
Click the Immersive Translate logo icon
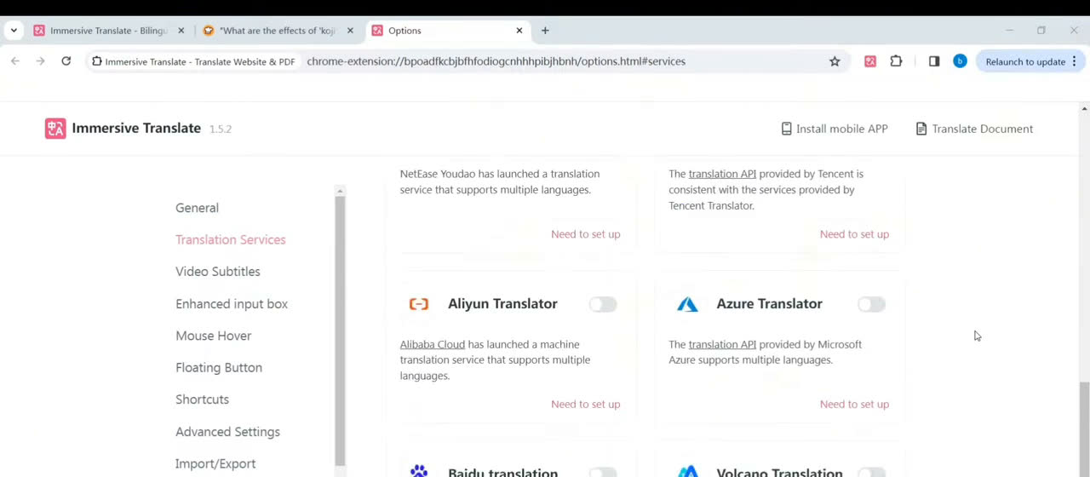coord(55,129)
